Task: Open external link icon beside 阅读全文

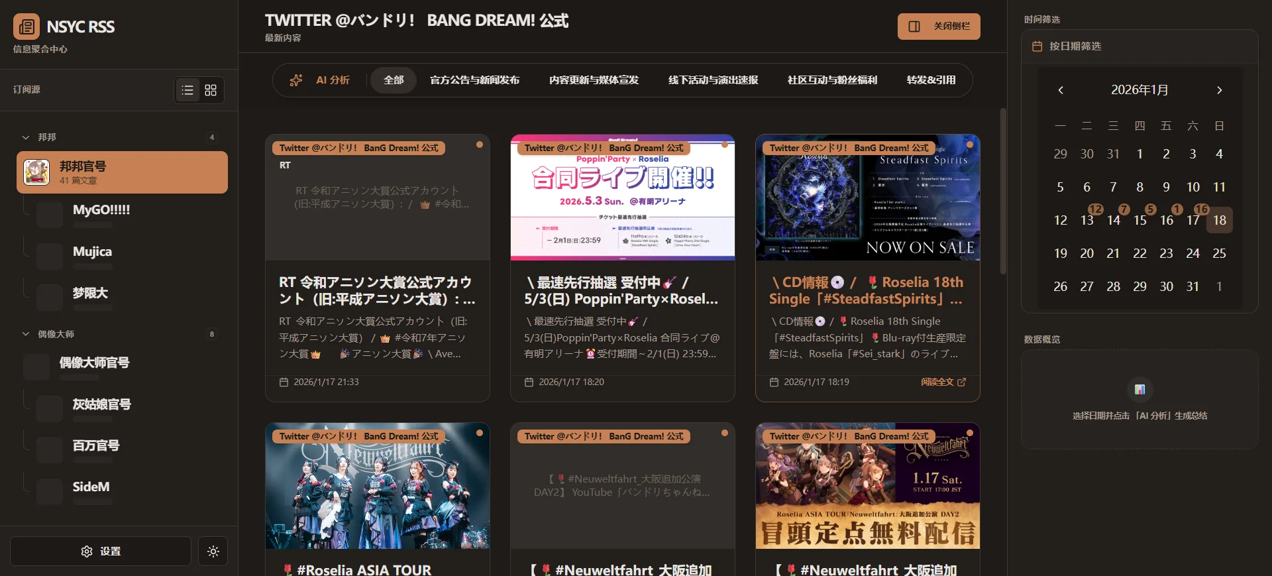Action: pyautogui.click(x=962, y=382)
